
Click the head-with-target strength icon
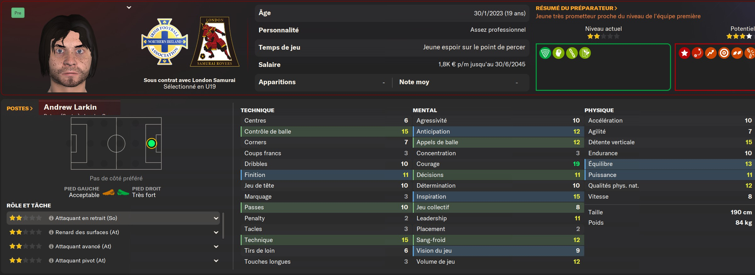[558, 53]
